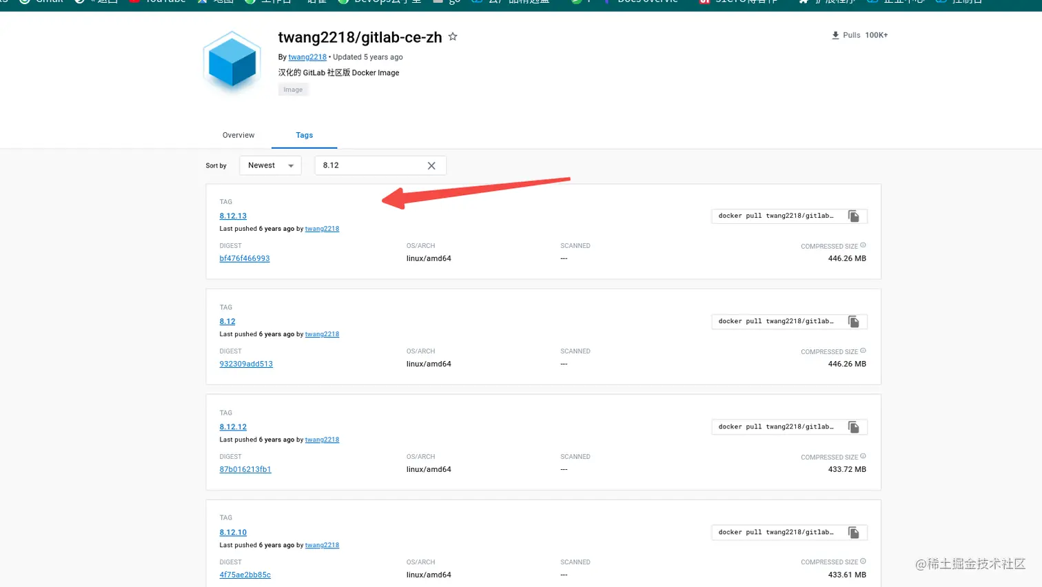Open digest 932309add513
This screenshot has width=1042, height=587.
[246, 364]
